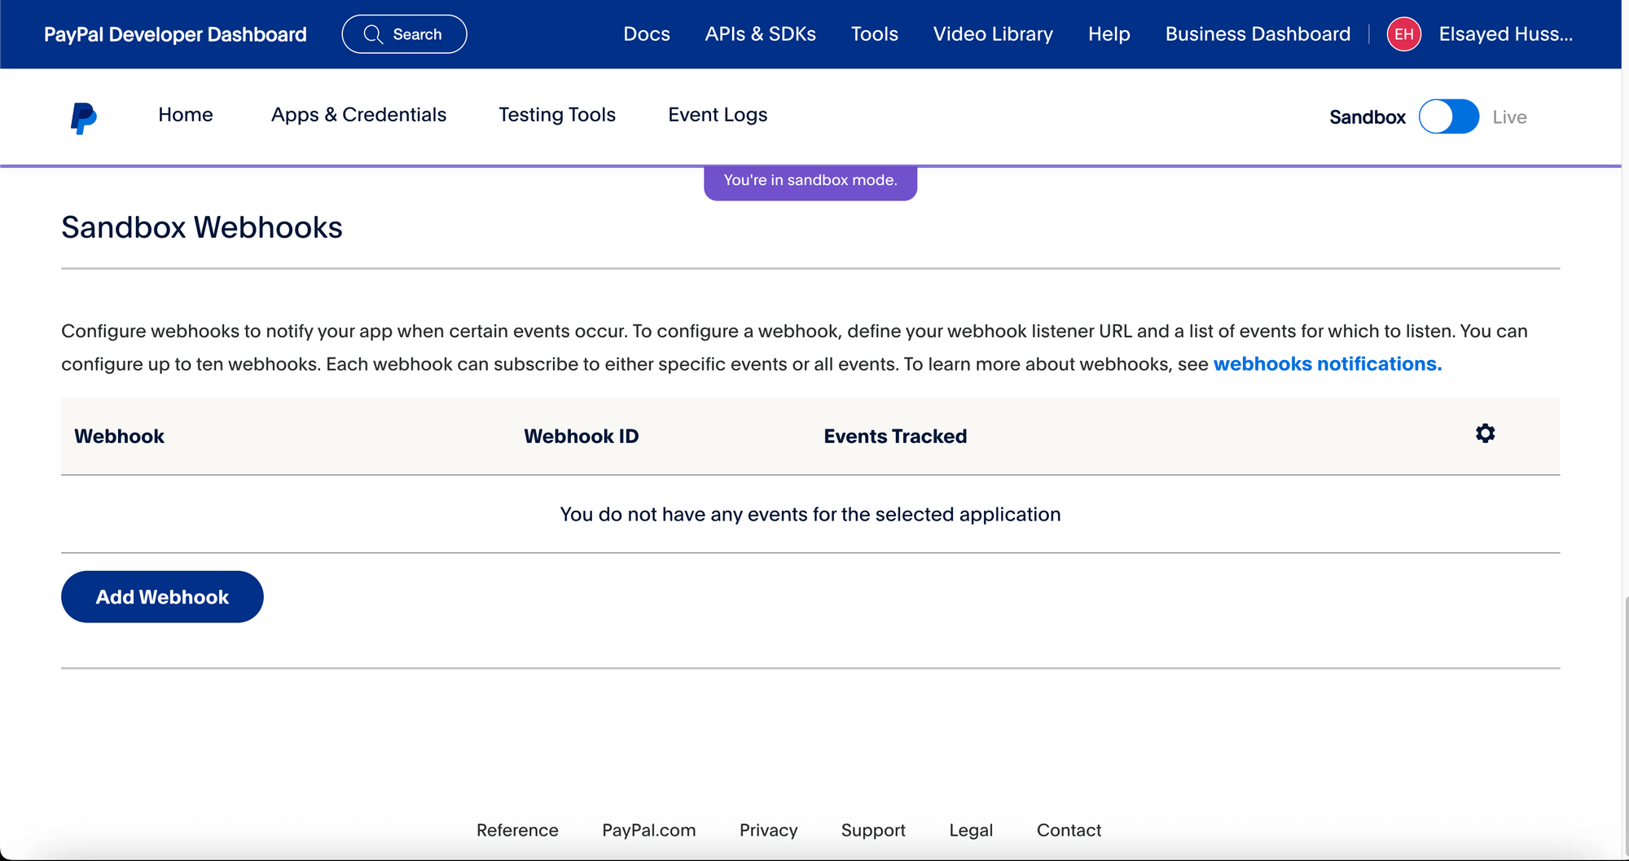Select Tools in the top bar
This screenshot has height=861, width=1629.
click(874, 34)
